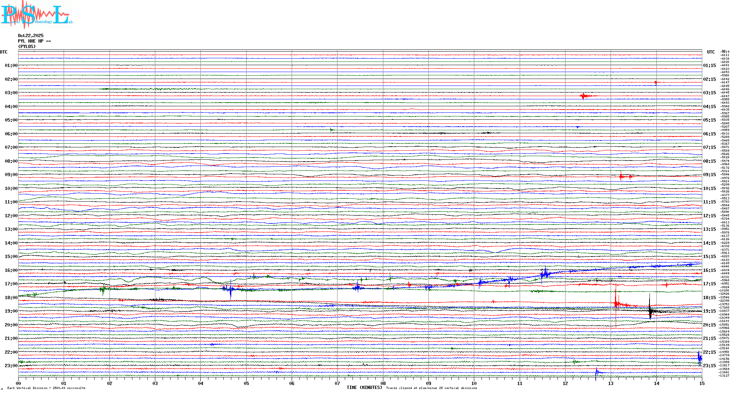
Task: Click the TIME (MINUTES) axis title
Action: (x=364, y=388)
